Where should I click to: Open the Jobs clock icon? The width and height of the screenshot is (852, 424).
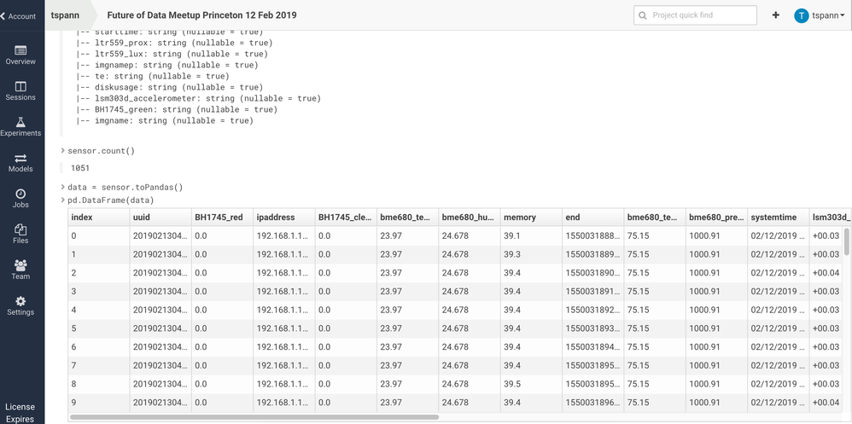(20, 195)
